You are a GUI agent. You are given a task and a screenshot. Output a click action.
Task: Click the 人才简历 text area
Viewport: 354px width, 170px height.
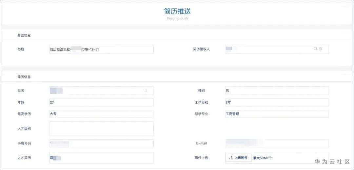(x=102, y=158)
